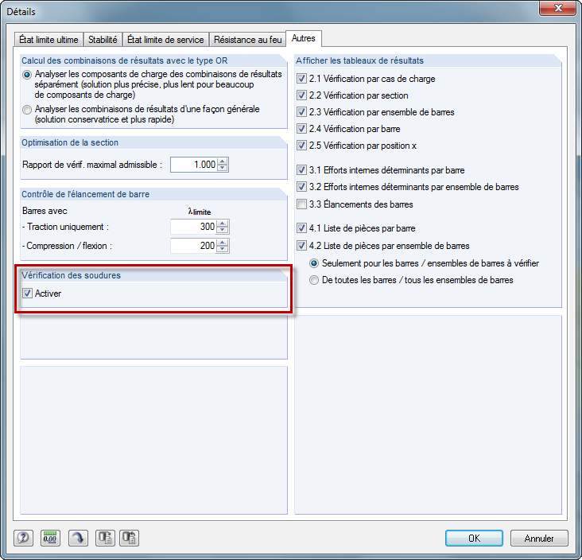Click the save settings as default icon
The image size is (582, 560).
105,538
